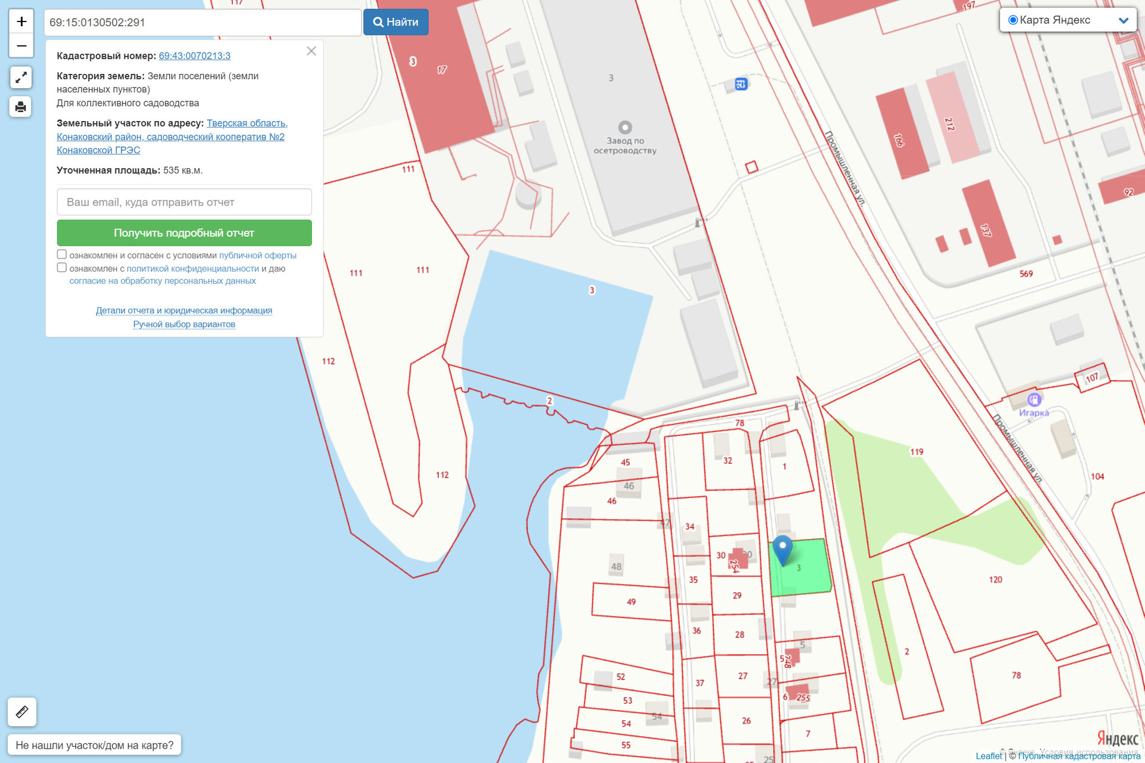Click the blue map pin marker

coord(782,548)
